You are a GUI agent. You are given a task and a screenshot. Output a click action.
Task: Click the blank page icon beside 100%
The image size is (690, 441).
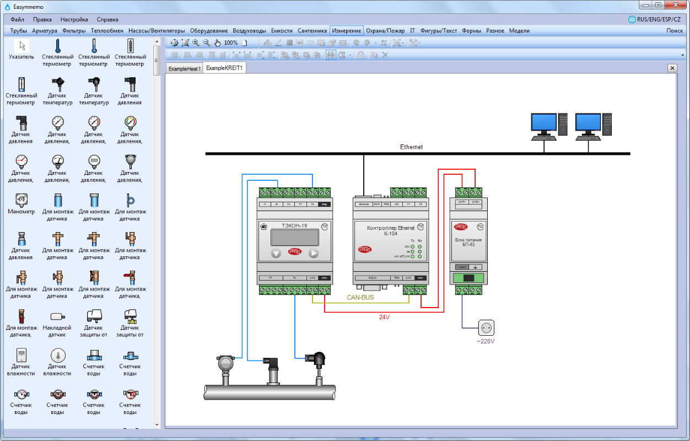click(245, 42)
